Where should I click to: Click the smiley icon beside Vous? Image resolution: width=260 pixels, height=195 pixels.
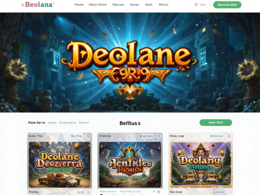(196, 5)
